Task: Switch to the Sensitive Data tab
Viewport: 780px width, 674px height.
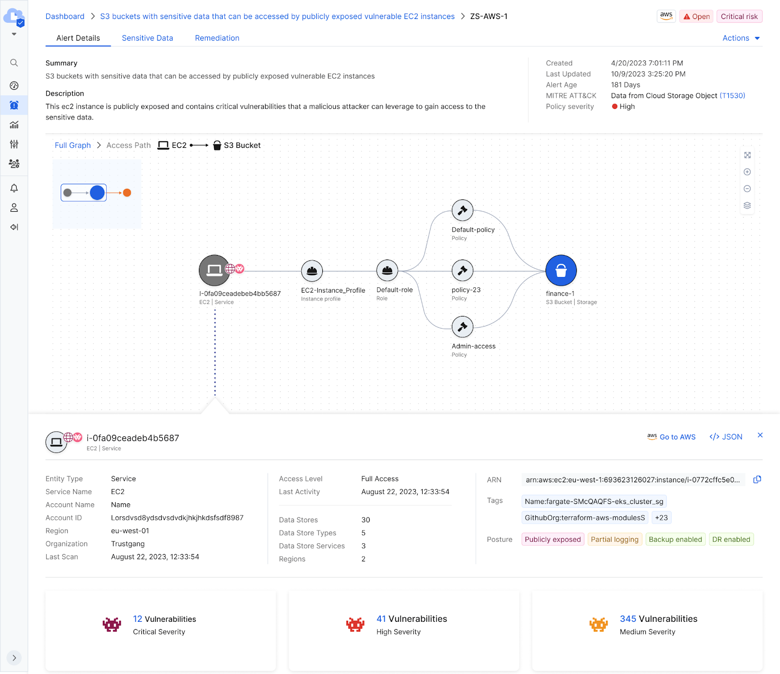Action: click(147, 38)
